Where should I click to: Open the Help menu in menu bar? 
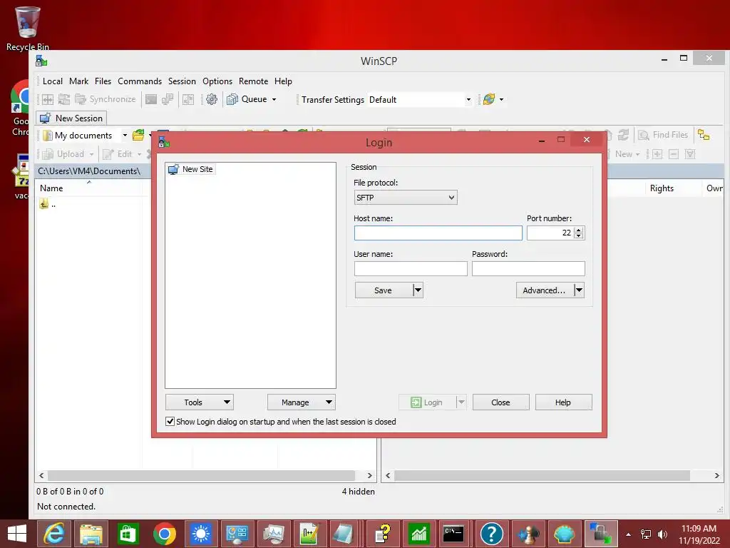click(x=283, y=81)
